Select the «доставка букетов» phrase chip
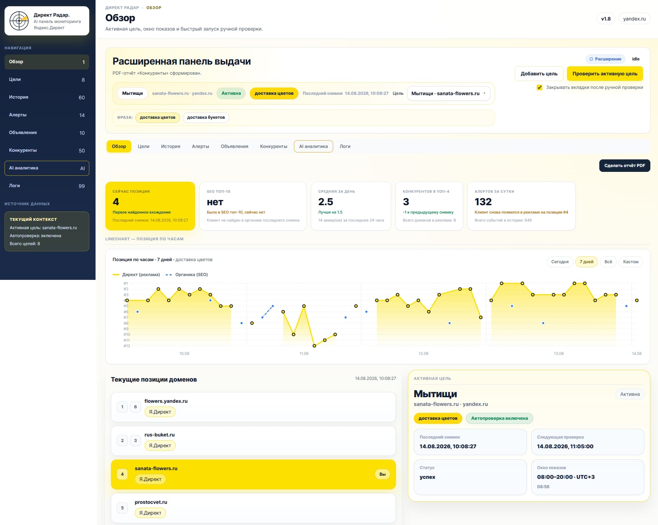This screenshot has width=658, height=525. [x=206, y=117]
